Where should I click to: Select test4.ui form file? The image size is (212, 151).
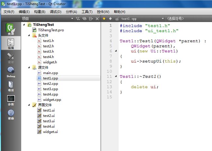tap(49, 126)
